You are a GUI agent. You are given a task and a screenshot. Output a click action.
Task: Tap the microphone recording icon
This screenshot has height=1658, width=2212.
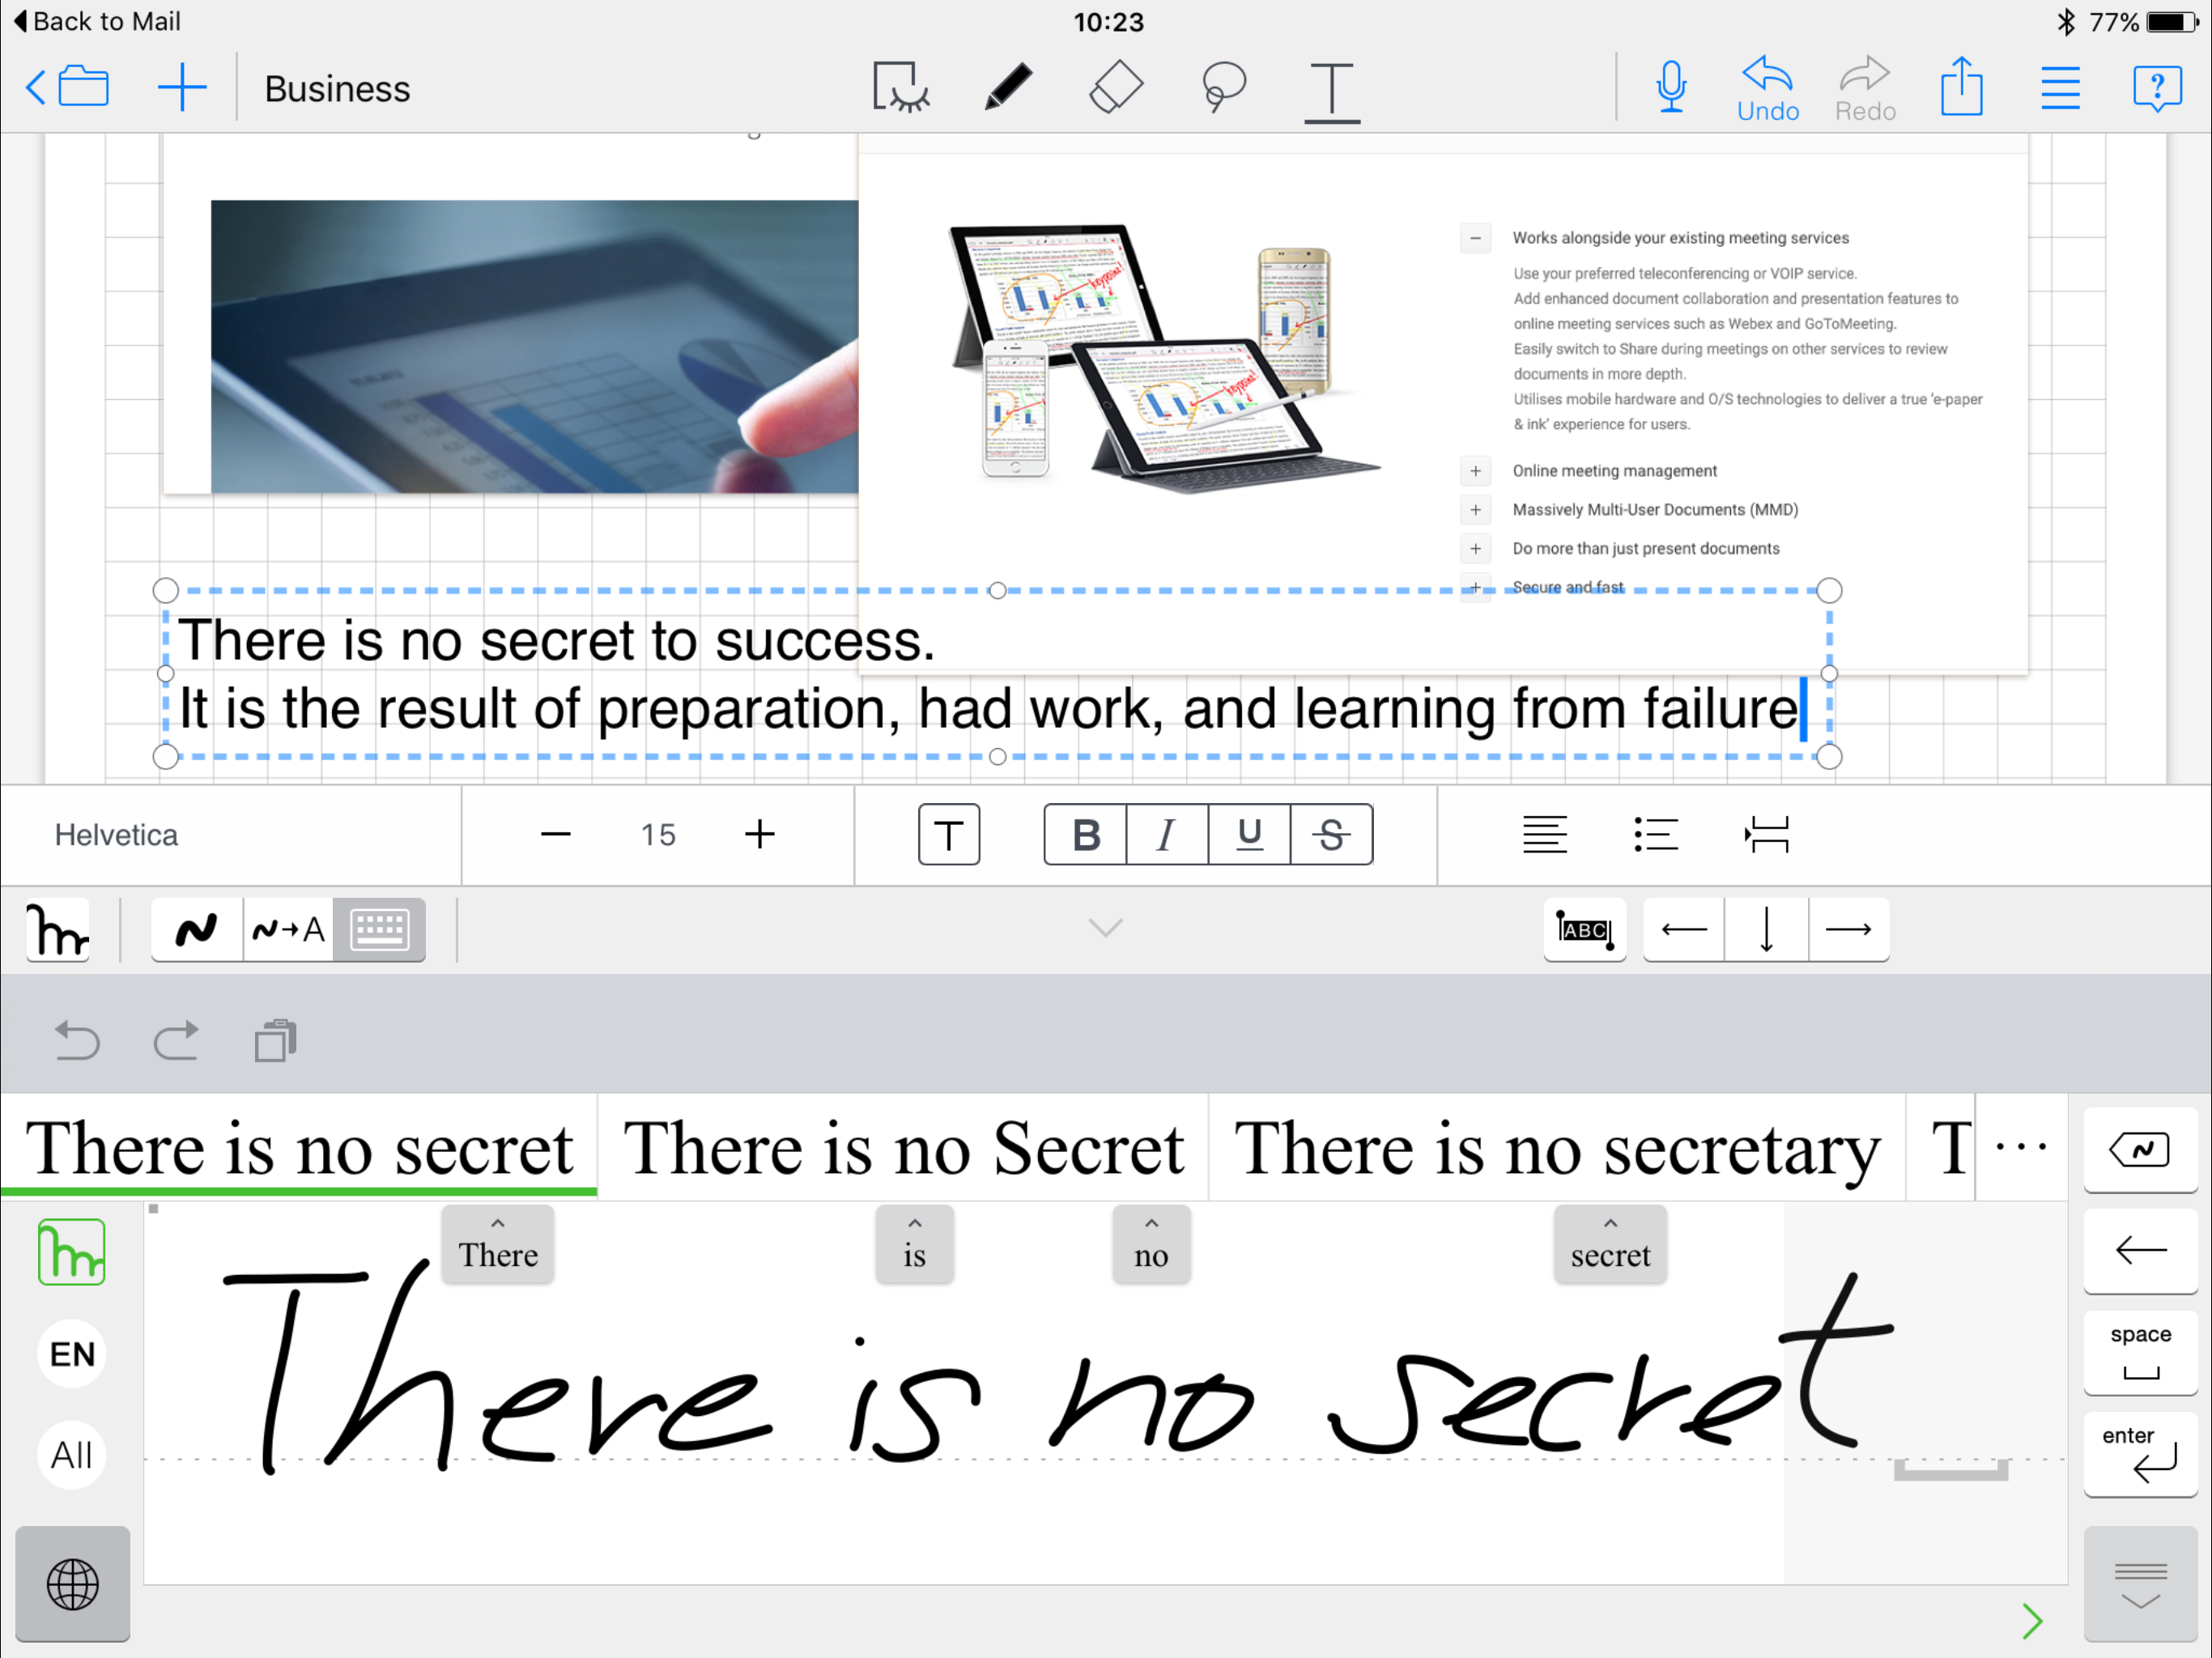[x=1671, y=88]
